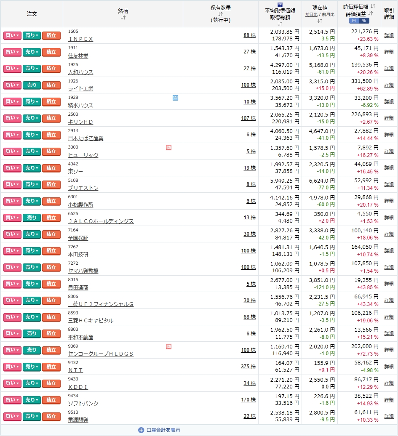Open the 売り dropdown for キリンHD
The height and width of the screenshot is (436, 398).
click(32, 118)
